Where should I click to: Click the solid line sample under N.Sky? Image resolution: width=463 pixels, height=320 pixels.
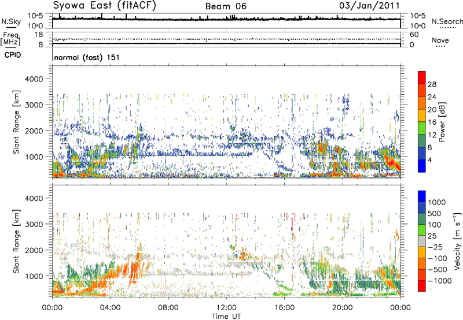11,27
